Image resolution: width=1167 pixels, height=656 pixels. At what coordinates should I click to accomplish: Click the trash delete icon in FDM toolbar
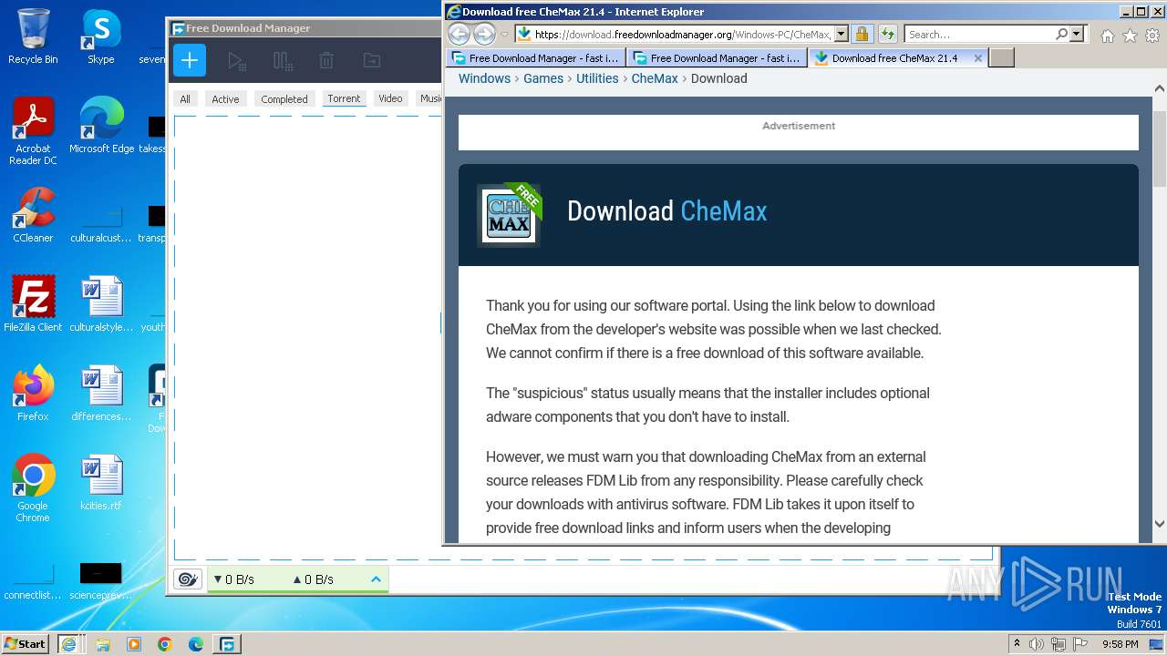[x=326, y=61]
